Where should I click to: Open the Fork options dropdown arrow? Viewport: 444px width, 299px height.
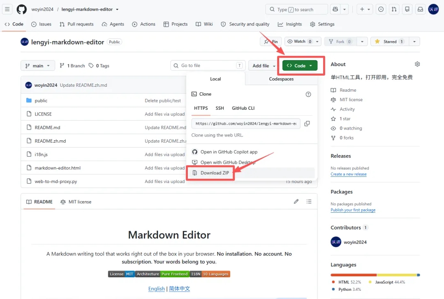(362, 42)
